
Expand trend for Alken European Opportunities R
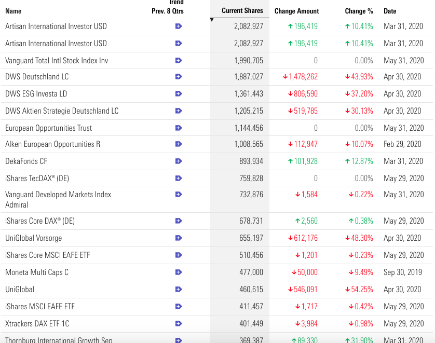tap(179, 144)
